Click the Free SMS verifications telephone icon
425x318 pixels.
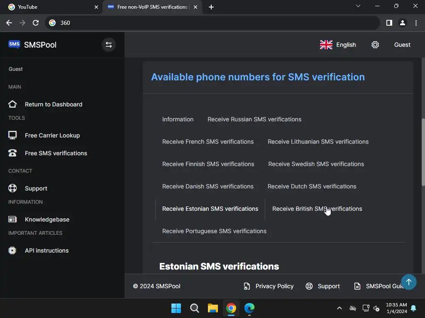coord(12,153)
